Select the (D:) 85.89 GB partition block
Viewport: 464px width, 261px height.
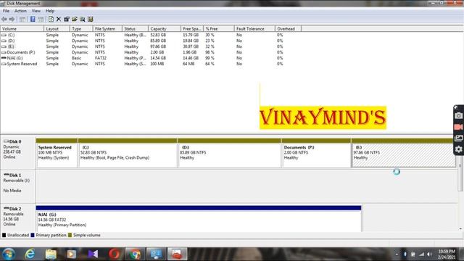click(x=229, y=153)
